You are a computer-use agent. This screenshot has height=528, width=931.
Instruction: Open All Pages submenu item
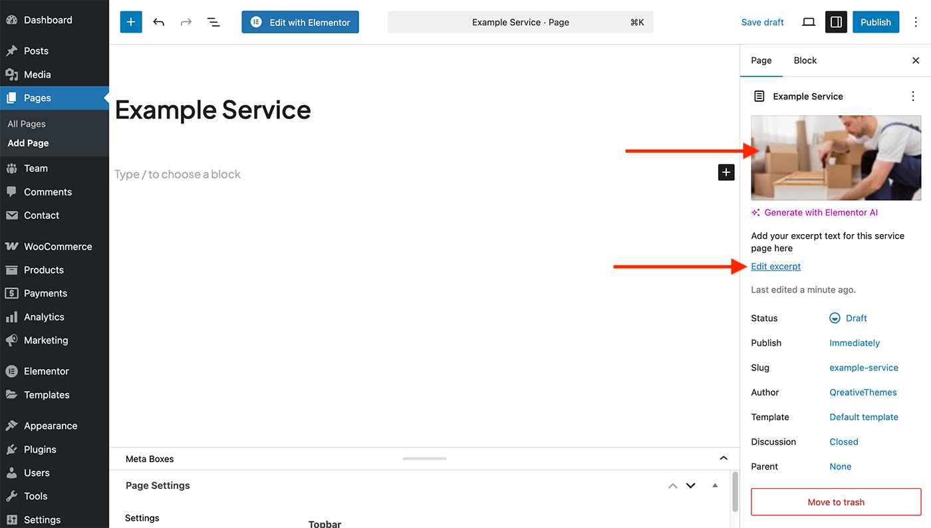pos(27,124)
